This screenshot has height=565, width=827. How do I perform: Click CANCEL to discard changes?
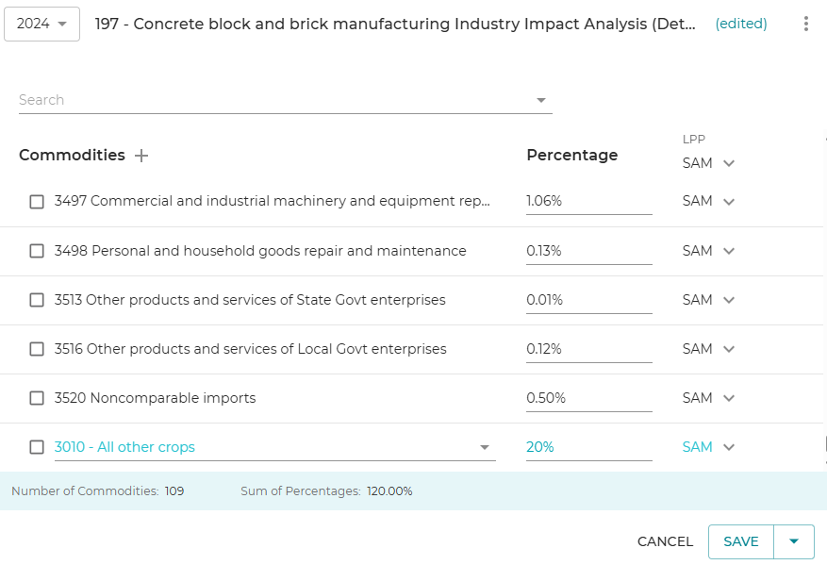click(665, 541)
